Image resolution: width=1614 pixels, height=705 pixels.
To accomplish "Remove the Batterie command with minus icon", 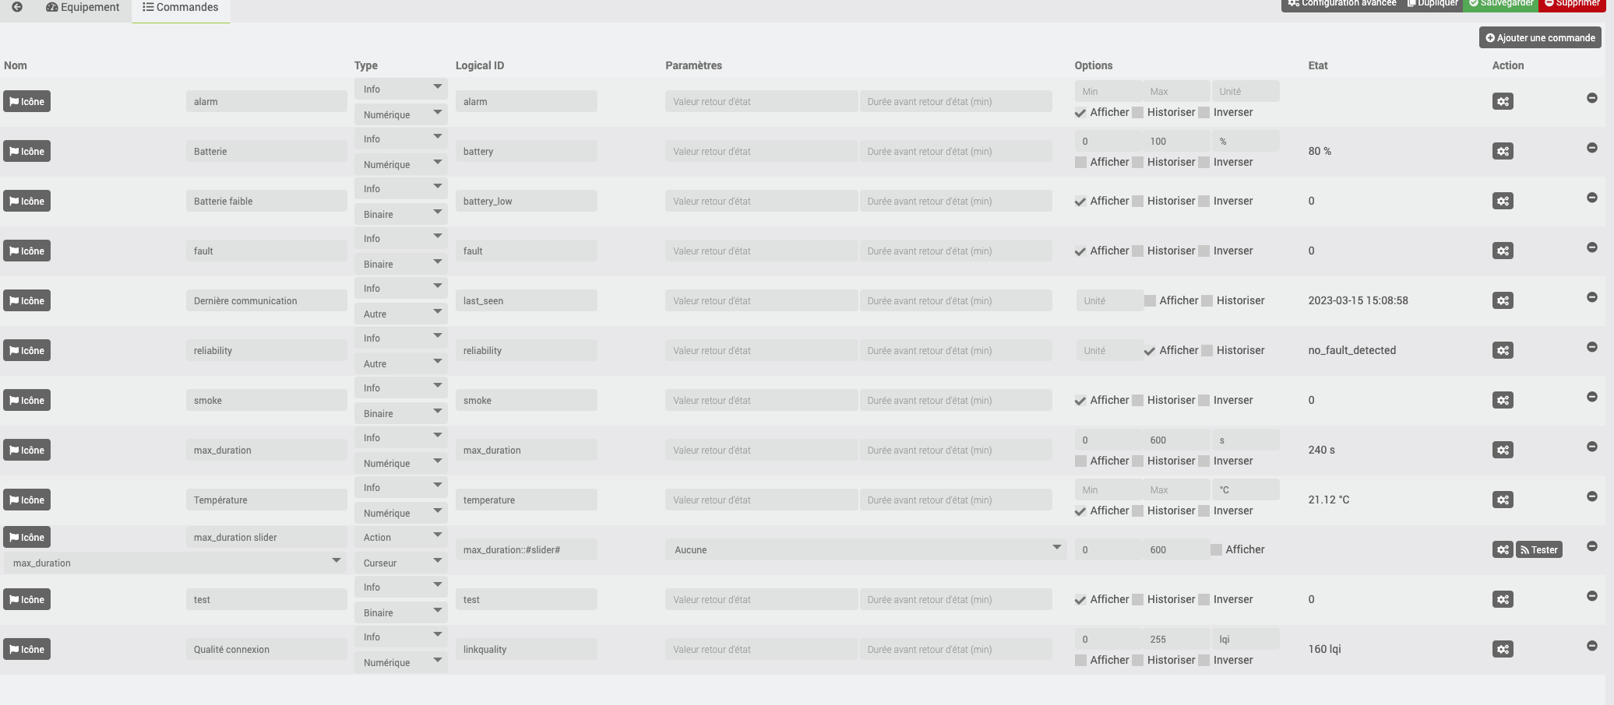I will click(x=1592, y=148).
